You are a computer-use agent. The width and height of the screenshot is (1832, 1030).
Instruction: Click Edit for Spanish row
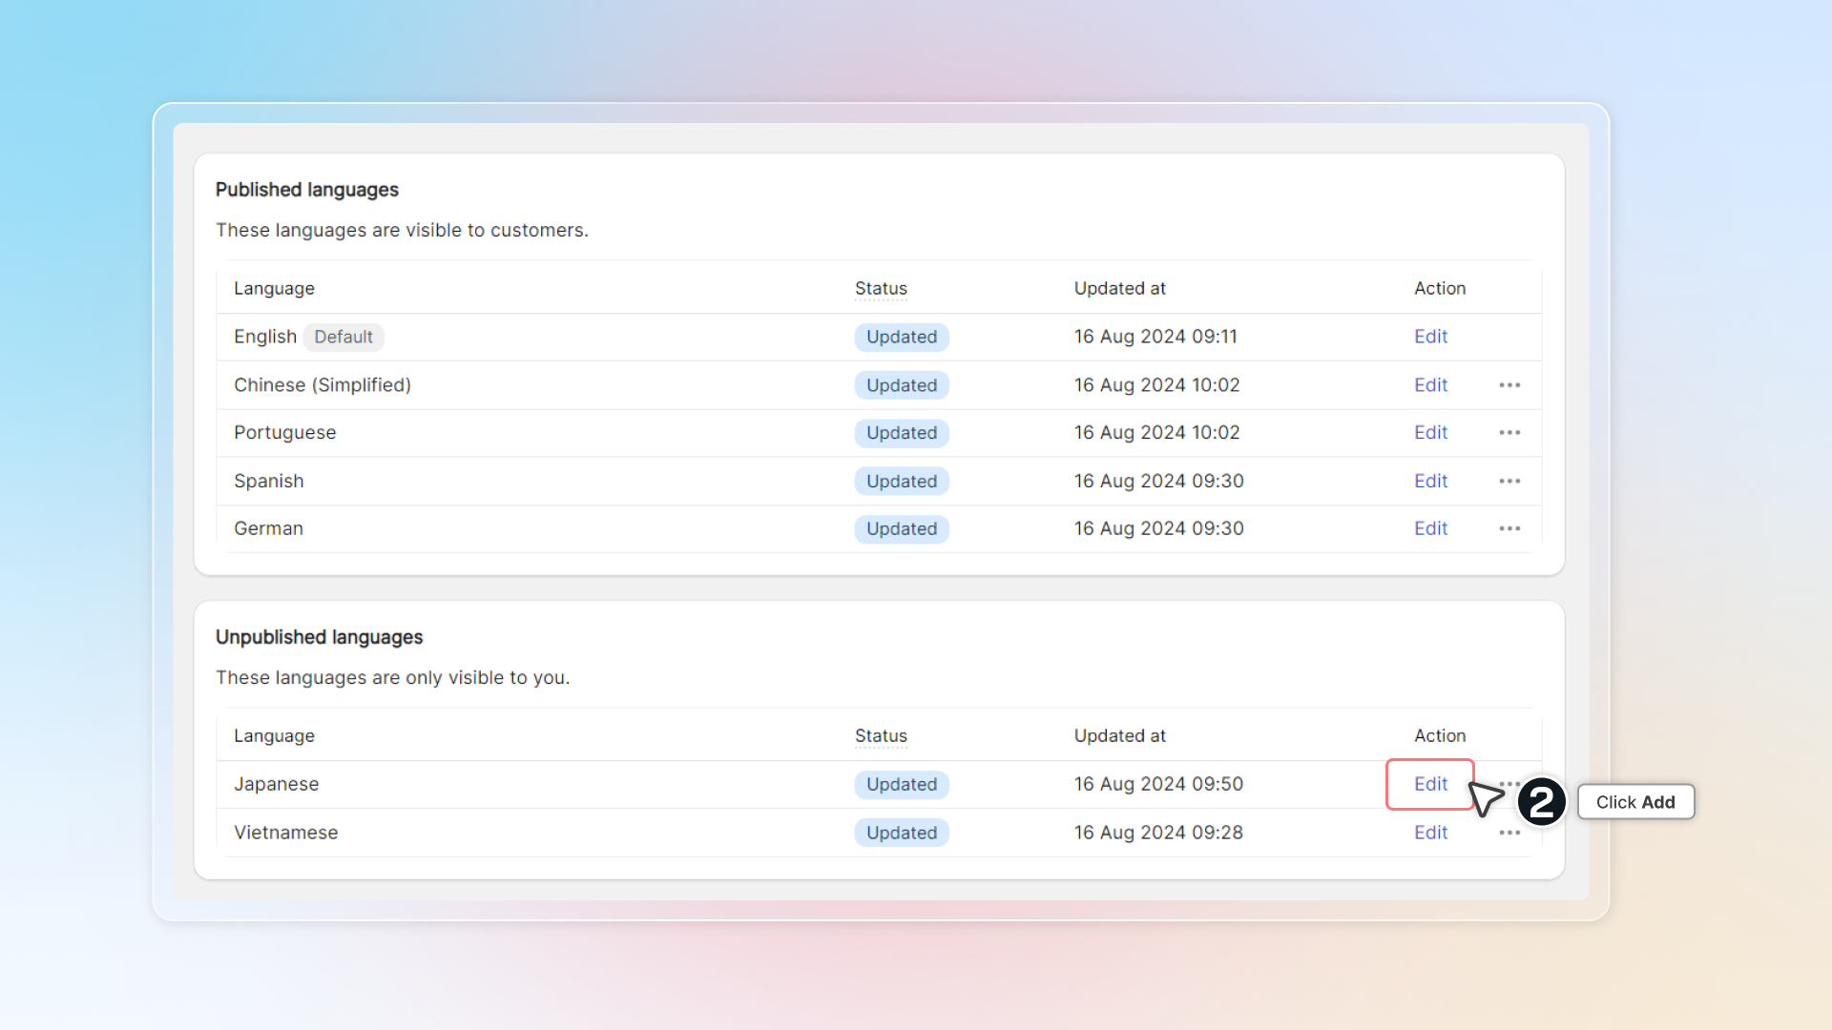(x=1430, y=481)
